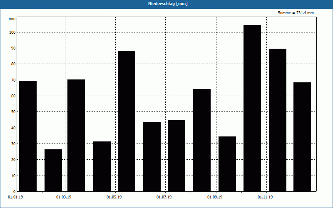The height and width of the screenshot is (208, 333).
Task: Click the 01.09.19 date label
Action: 215,197
